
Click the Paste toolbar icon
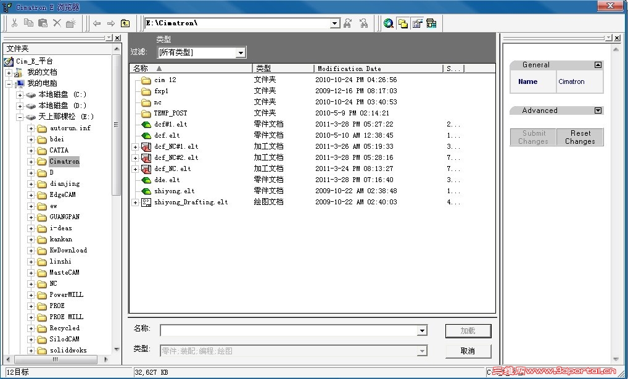point(42,23)
